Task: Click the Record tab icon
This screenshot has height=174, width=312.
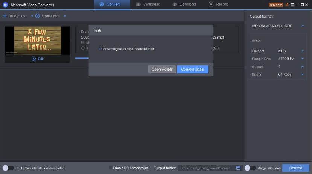Action: (211, 4)
